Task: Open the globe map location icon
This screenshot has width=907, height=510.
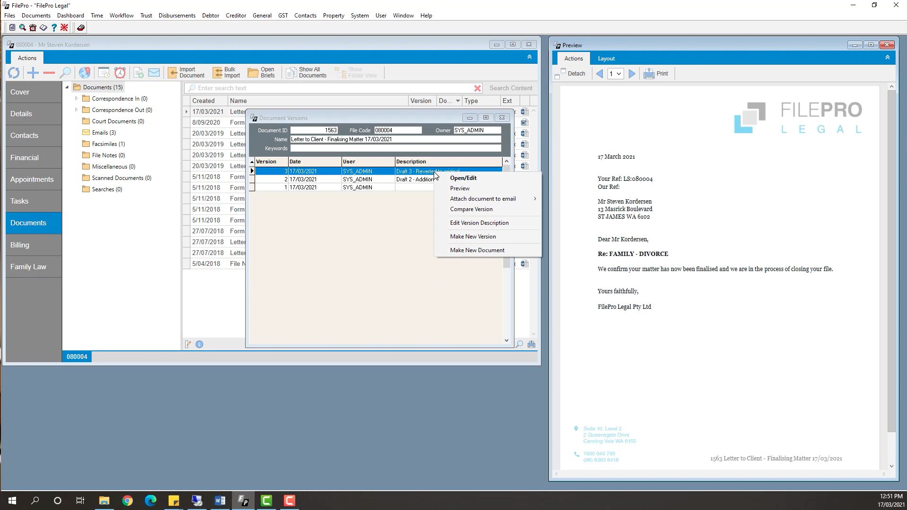Action: [85, 73]
